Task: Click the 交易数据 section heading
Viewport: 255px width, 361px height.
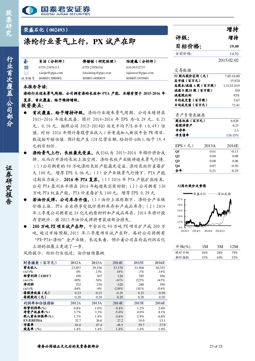Action: (x=183, y=70)
